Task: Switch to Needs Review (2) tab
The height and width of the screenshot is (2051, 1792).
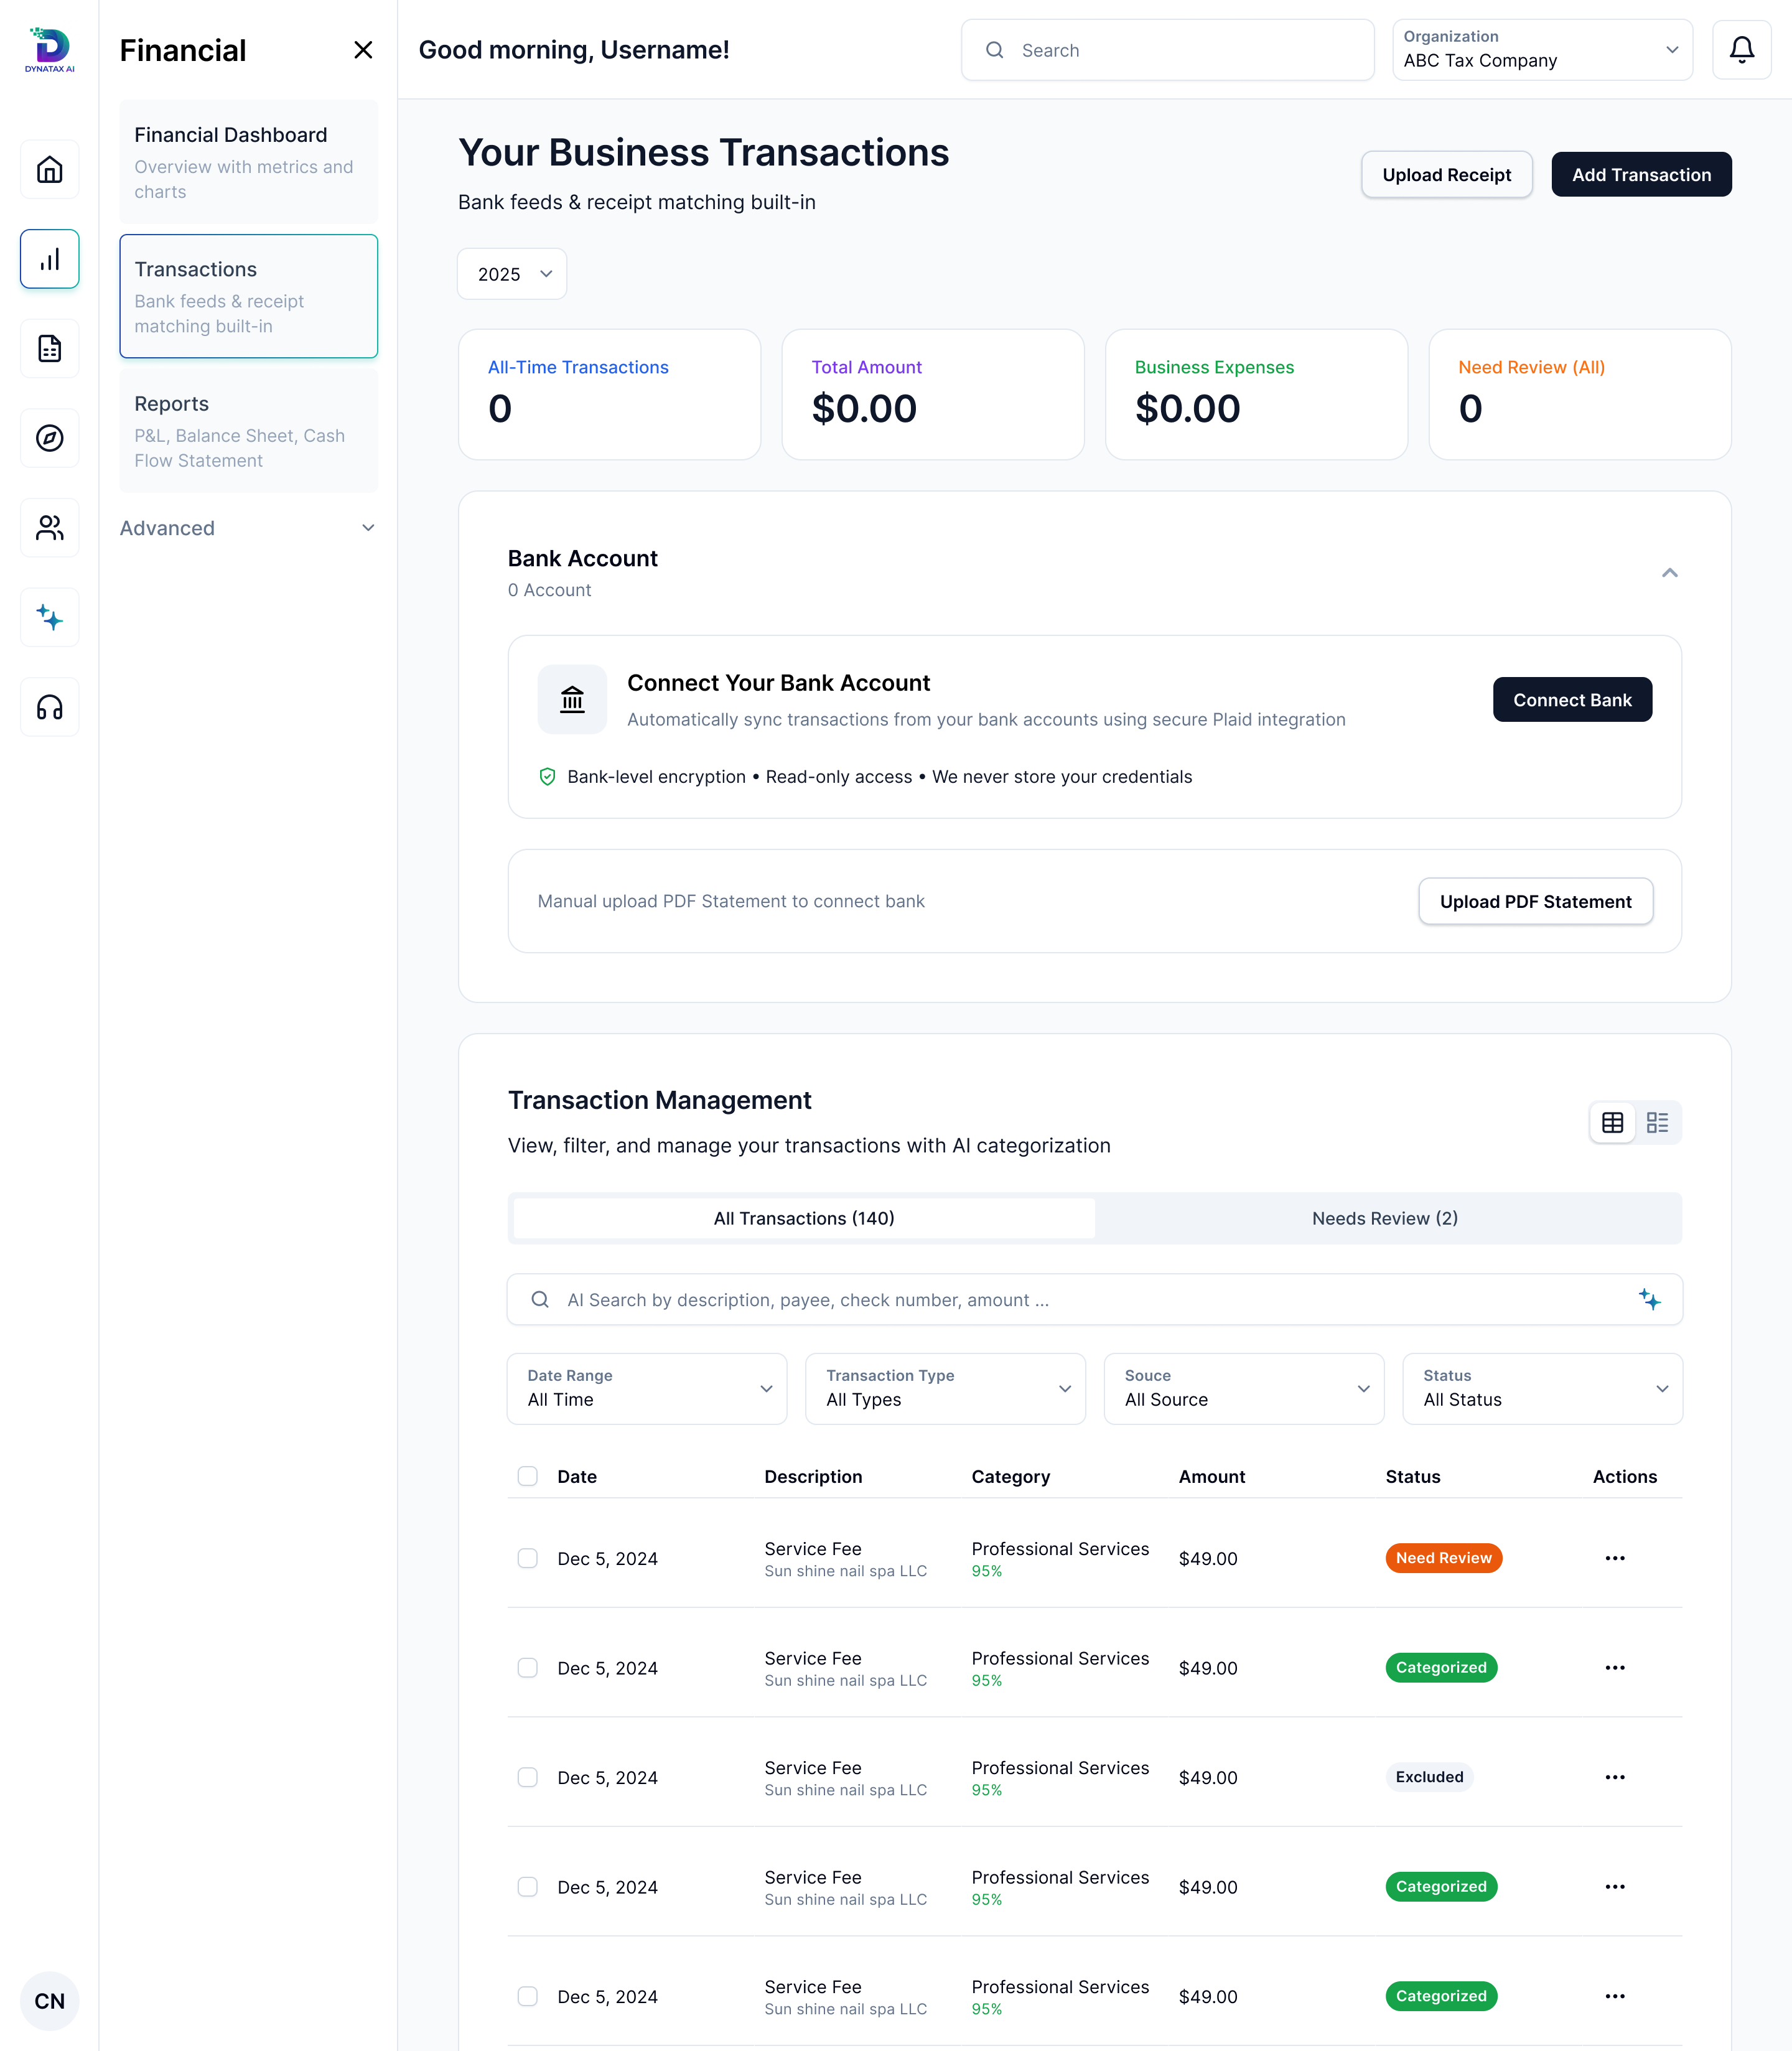Action: tap(1384, 1218)
